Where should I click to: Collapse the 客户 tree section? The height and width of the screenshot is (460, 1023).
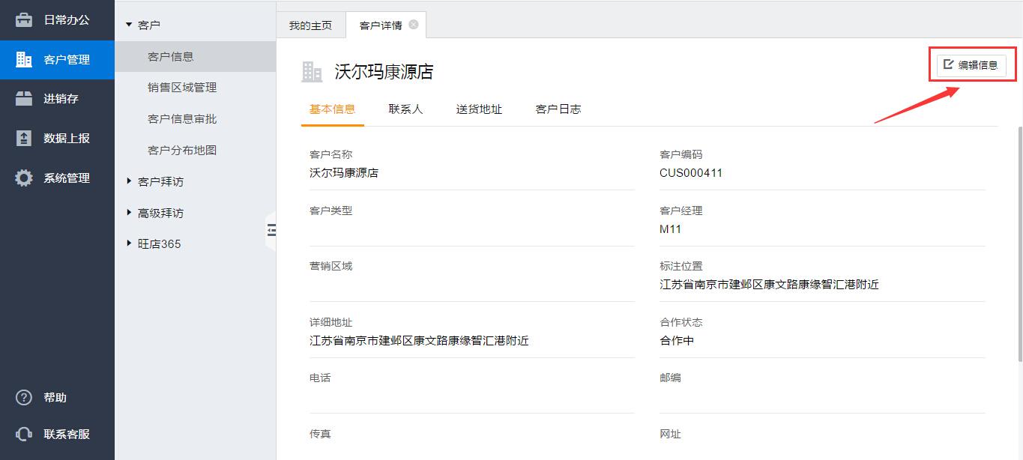click(129, 25)
